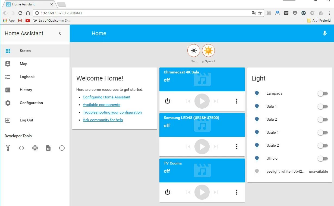
Task: Click the Scale 1 light bulb icon
Action: [x=257, y=133]
